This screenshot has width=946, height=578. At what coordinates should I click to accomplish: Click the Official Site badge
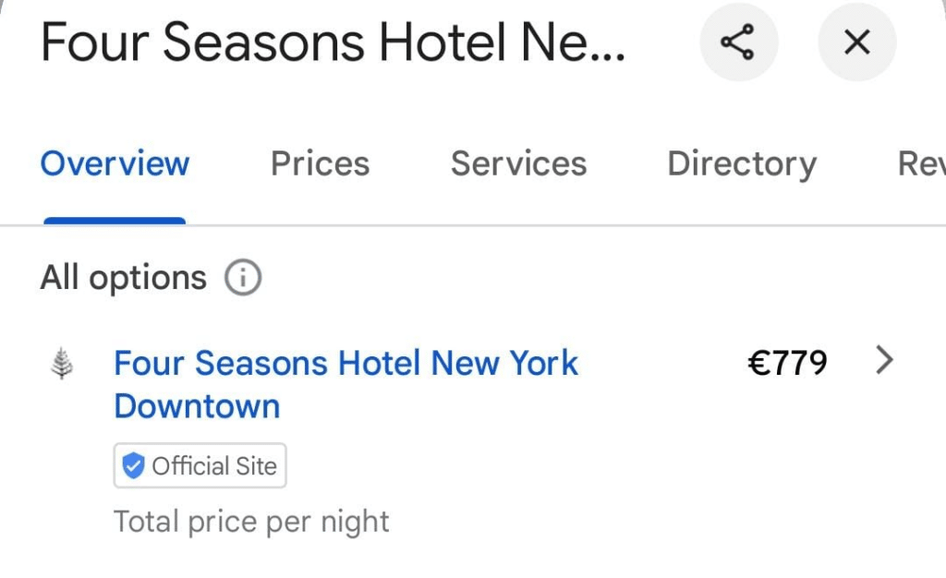pyautogui.click(x=200, y=465)
